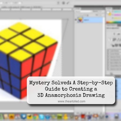Switch to the open document tab
The height and width of the screenshot is (121, 121).
pos(21,7)
